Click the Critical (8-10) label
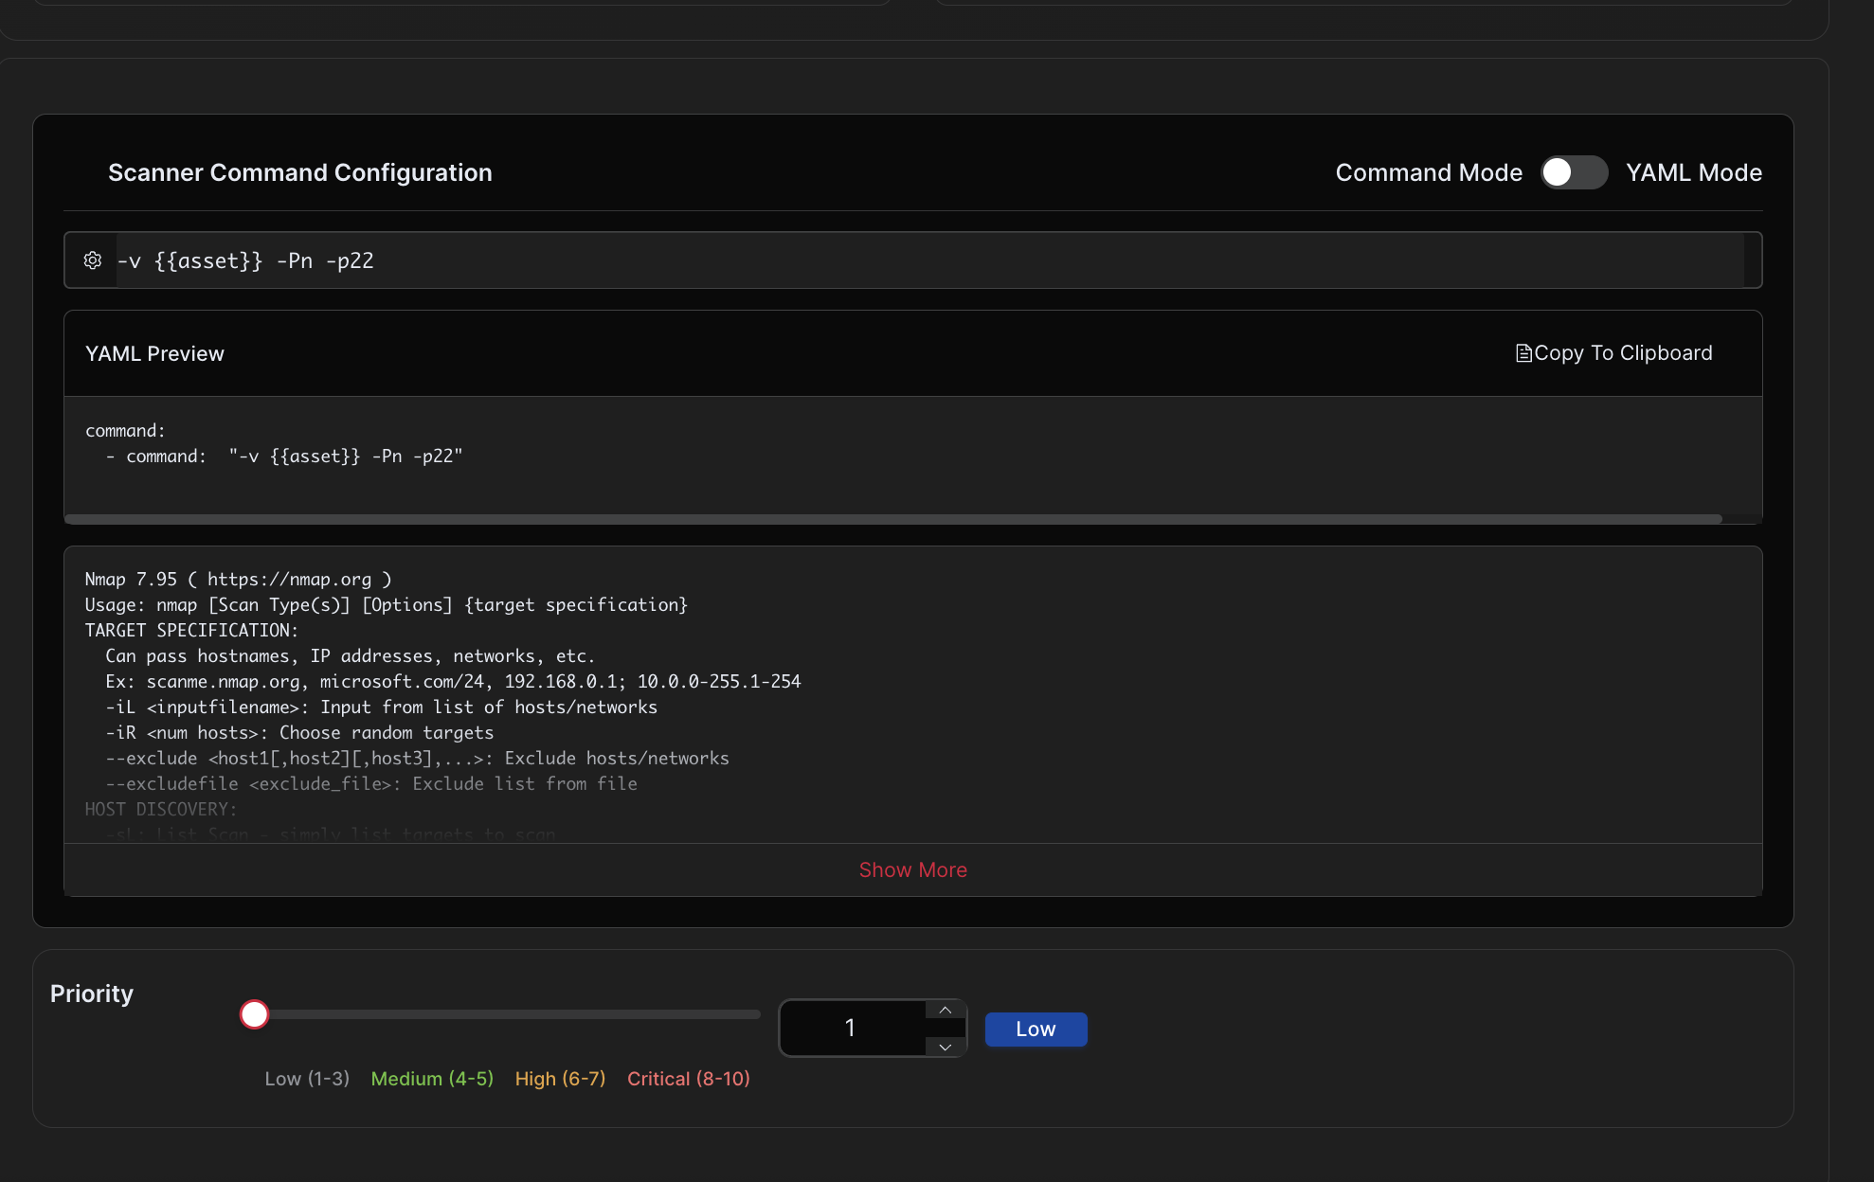This screenshot has width=1874, height=1182. [689, 1079]
